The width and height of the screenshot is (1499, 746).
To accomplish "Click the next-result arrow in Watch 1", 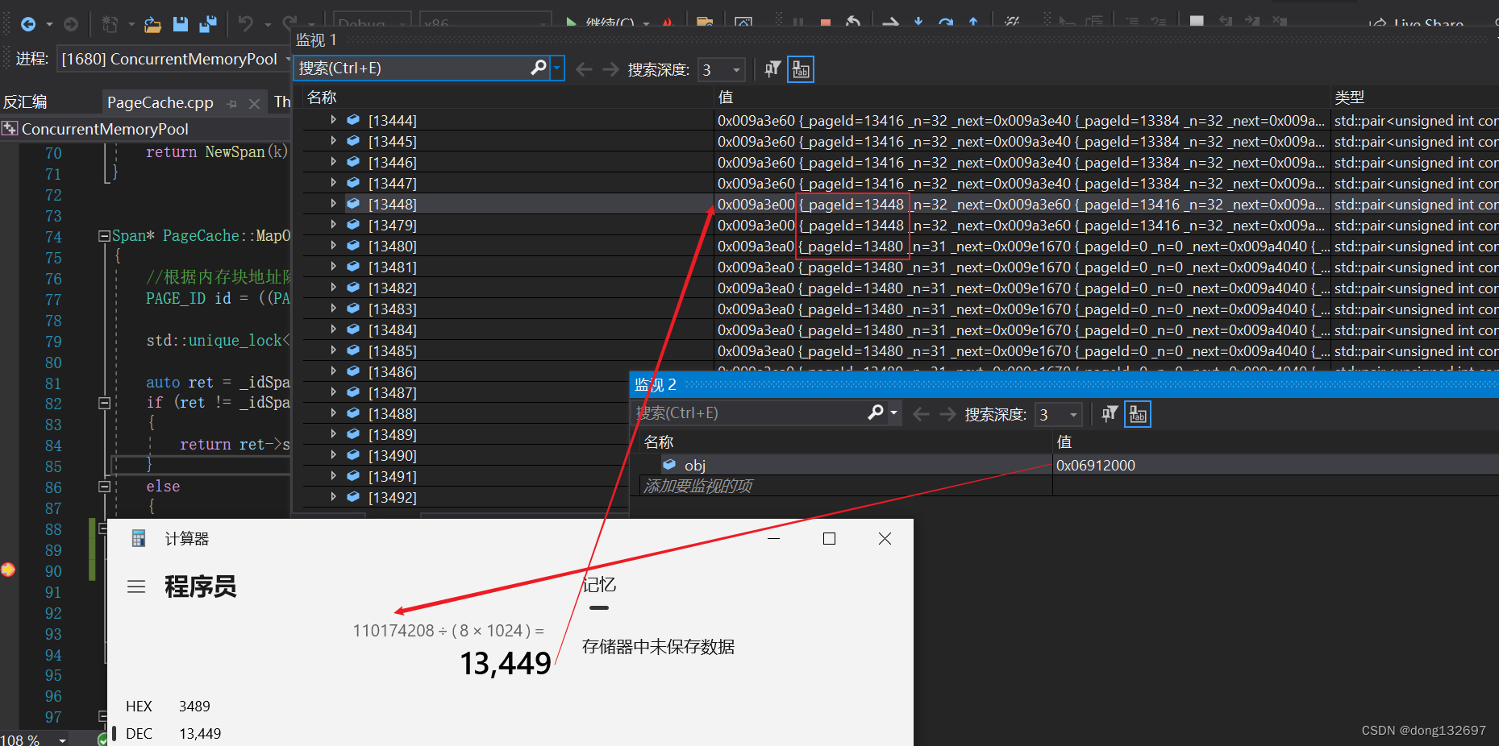I will pyautogui.click(x=611, y=69).
